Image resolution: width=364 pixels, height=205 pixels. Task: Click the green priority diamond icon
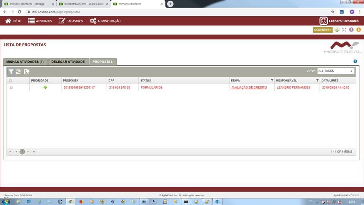[45, 87]
